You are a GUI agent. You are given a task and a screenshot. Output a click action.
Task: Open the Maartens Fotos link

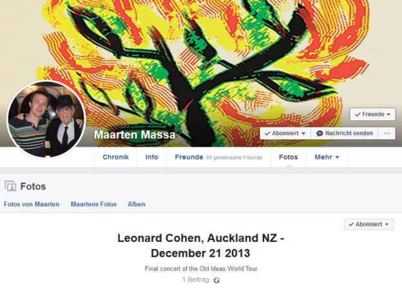coord(93,205)
